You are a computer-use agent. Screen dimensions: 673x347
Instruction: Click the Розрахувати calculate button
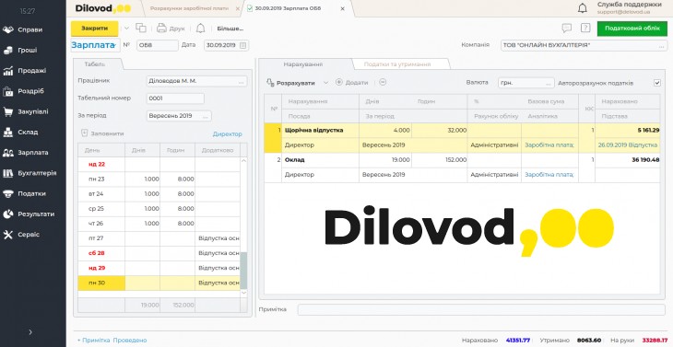(x=290, y=83)
